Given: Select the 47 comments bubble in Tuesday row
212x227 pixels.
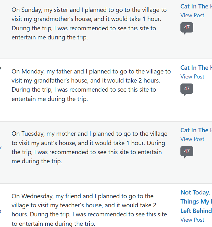Looking at the screenshot, I should point(187,151).
